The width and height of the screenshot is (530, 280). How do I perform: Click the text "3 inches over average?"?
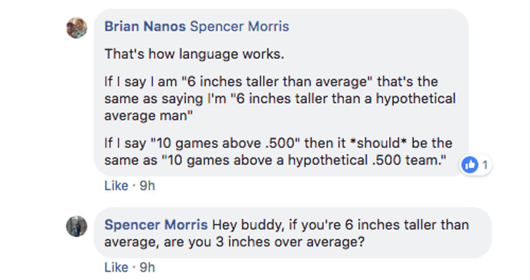pos(290,242)
